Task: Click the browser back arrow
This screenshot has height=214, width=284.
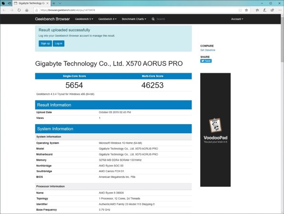Action: pyautogui.click(x=4, y=10)
